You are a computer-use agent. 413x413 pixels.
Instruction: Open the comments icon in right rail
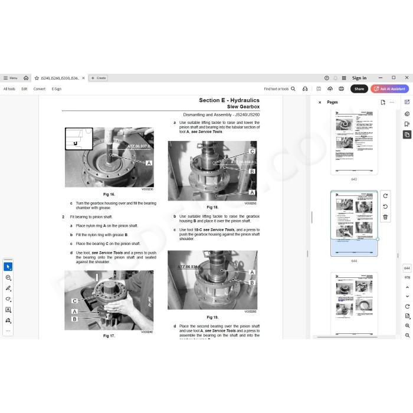pos(407,114)
